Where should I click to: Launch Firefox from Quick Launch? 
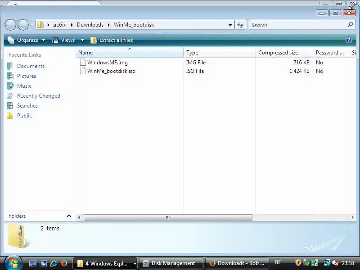[64, 263]
